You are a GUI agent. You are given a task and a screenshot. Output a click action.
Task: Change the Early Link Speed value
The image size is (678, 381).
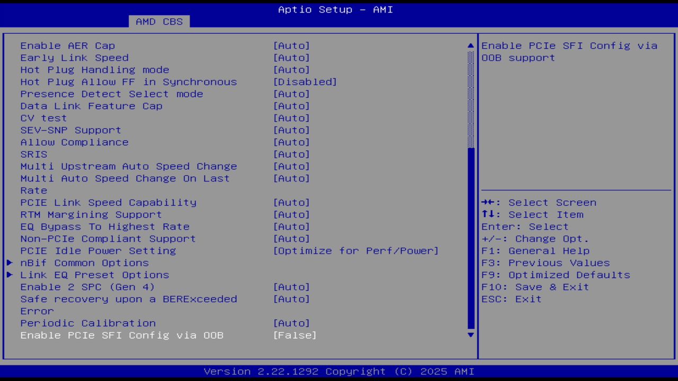click(291, 58)
